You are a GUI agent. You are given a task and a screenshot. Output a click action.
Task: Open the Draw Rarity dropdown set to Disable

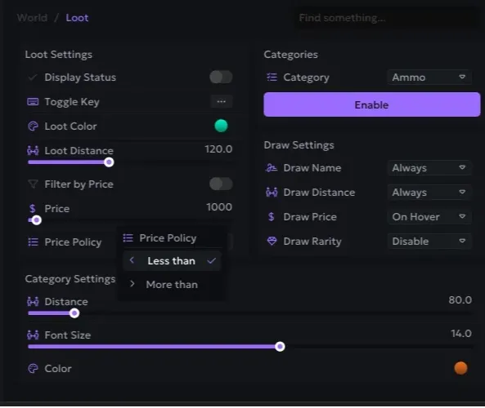point(429,242)
